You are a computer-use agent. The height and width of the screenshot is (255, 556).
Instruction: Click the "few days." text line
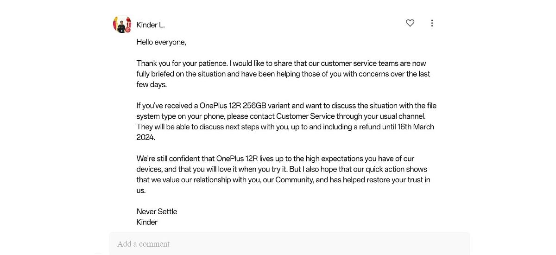point(152,84)
